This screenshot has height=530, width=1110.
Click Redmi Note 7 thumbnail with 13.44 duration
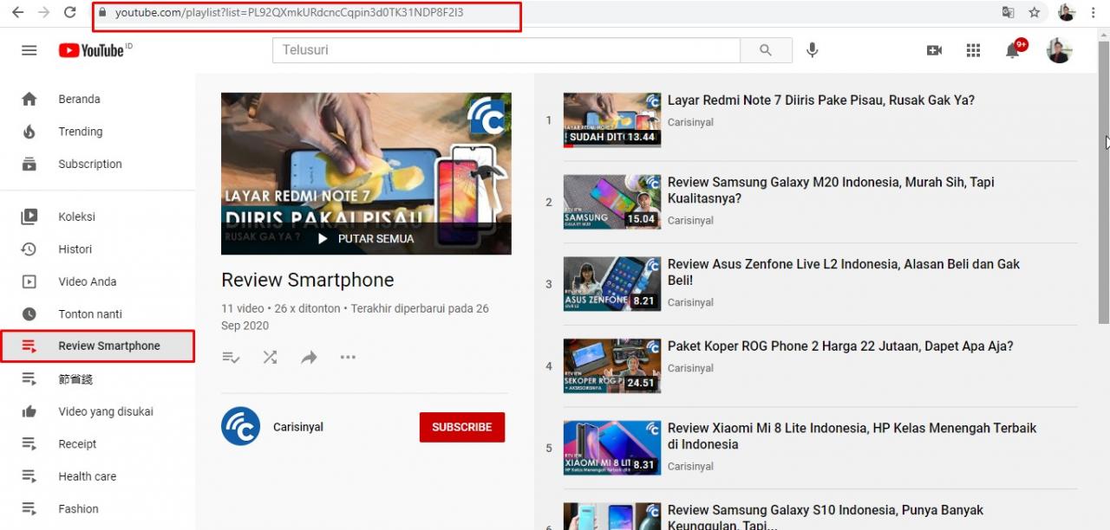[x=612, y=120]
